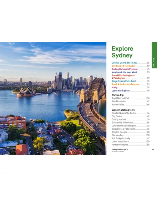Click page number 33
This screenshot has width=157, height=197.
[x=153, y=150]
